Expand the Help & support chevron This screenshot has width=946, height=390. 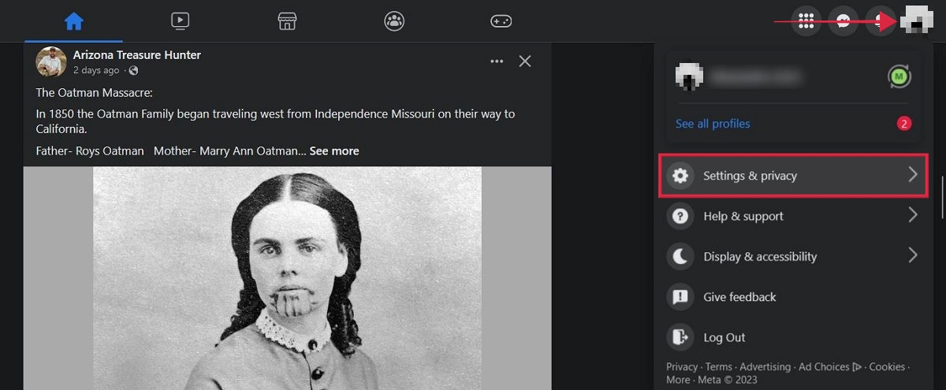pyautogui.click(x=913, y=215)
